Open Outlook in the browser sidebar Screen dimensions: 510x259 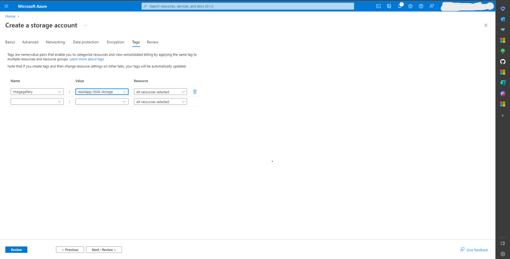[502, 19]
